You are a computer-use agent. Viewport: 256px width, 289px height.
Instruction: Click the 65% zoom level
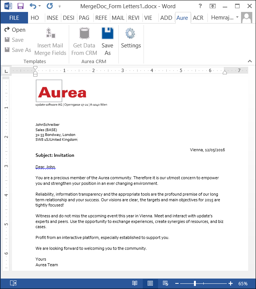243,283
